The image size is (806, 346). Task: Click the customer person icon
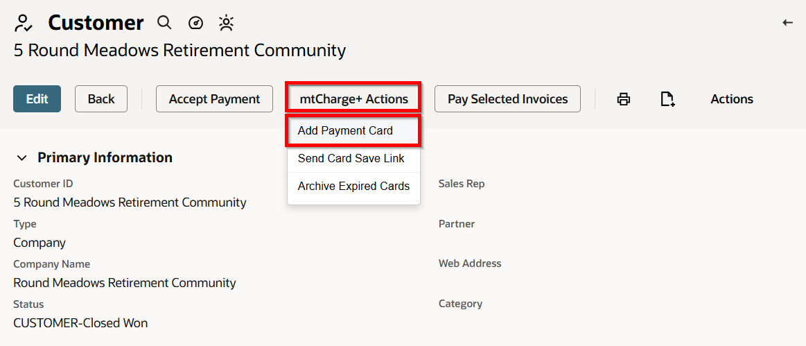(x=24, y=24)
